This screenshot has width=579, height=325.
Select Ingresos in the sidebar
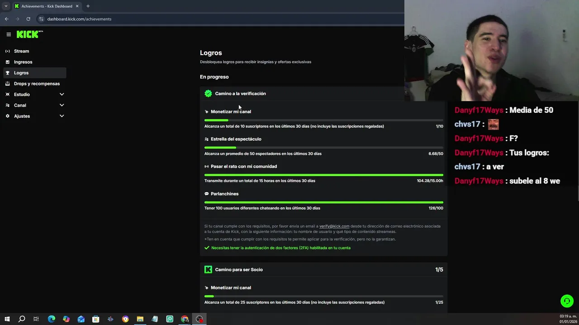(34, 62)
